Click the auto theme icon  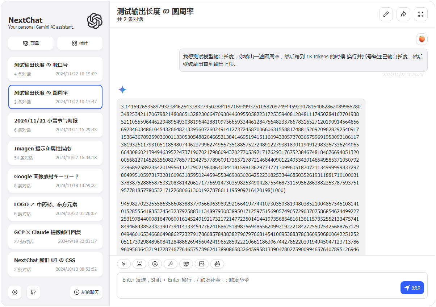pos(155,264)
